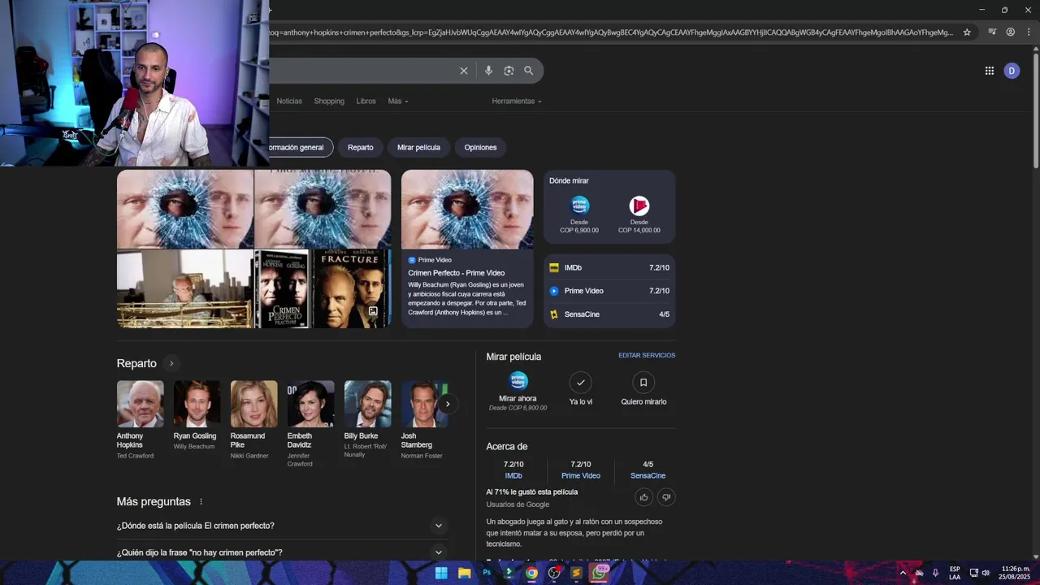Open Crimen Perfecto - Prime Video result card
The height and width of the screenshot is (585, 1040).
point(467,249)
